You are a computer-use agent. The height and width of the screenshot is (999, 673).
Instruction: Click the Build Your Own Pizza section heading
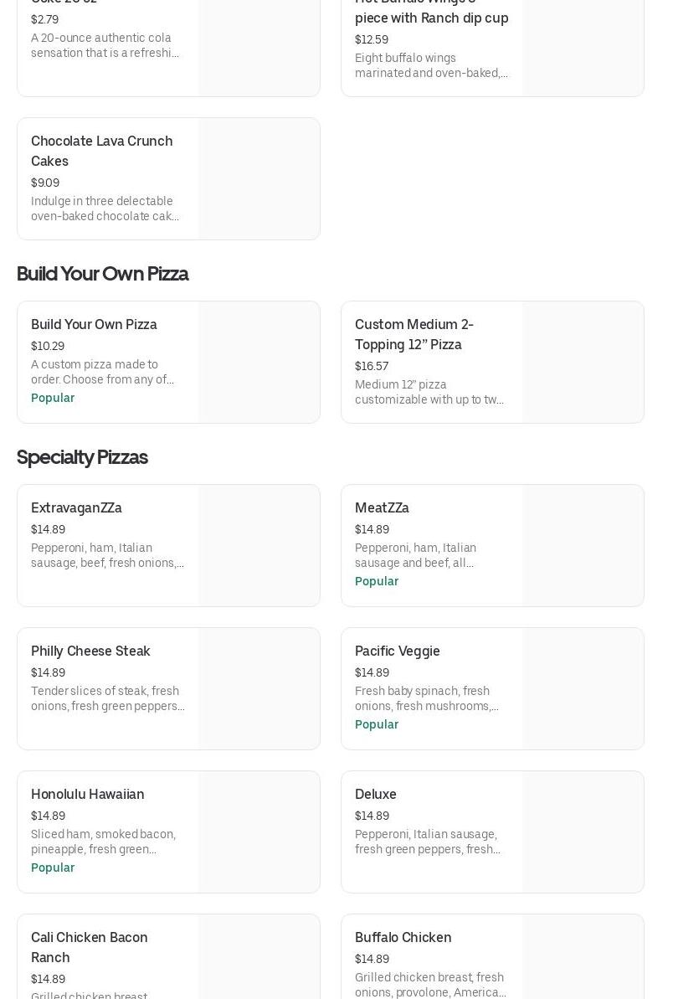[102, 274]
